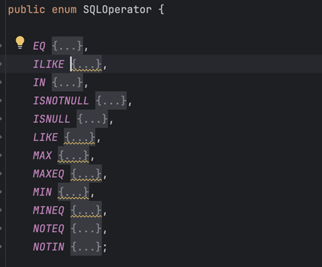Unfold the ISNULL body placeholder
The height and width of the screenshot is (267, 322).
92,119
